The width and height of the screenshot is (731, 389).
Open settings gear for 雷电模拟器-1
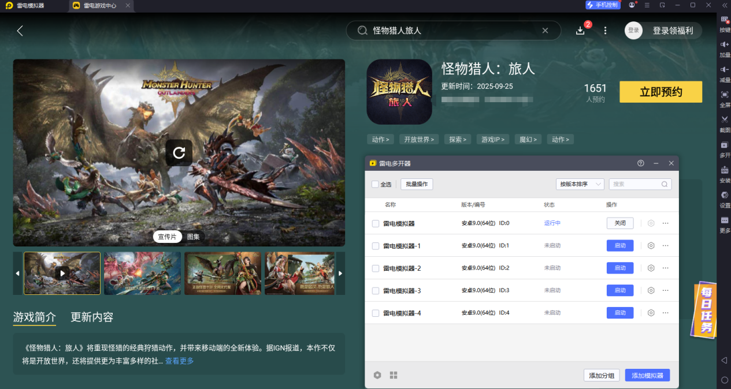tap(651, 245)
